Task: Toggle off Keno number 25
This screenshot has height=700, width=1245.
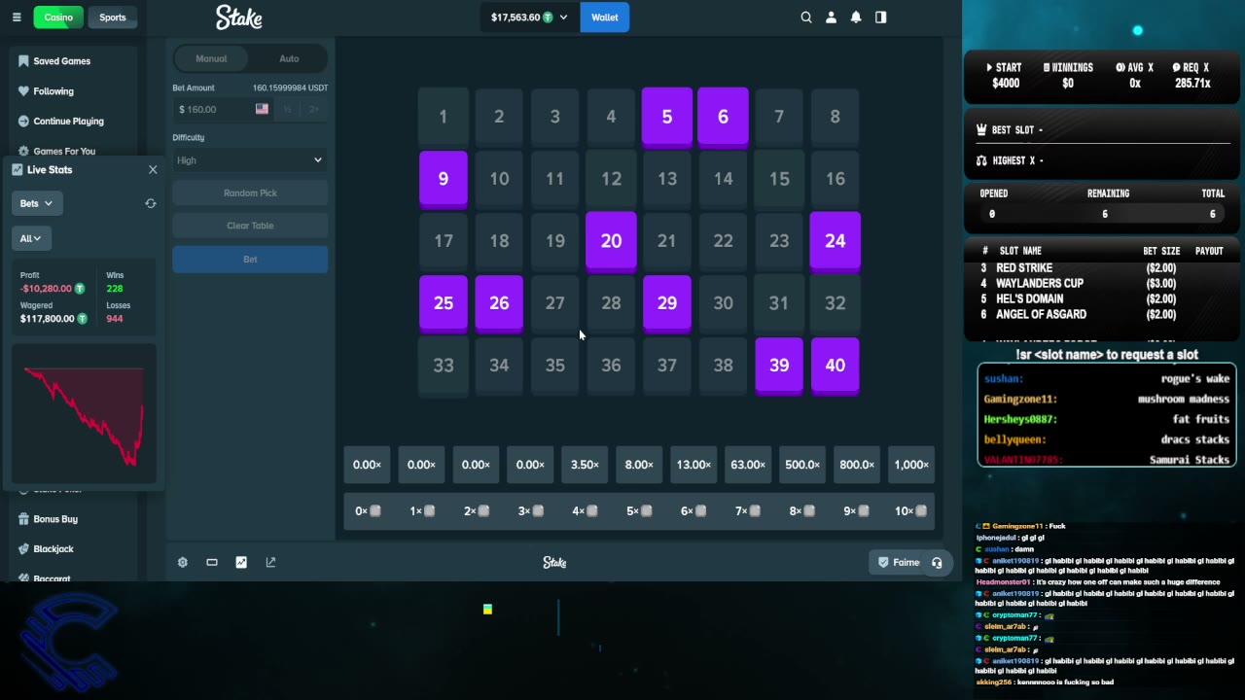Action: coord(444,304)
